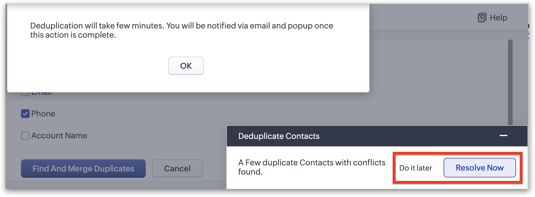535x197 pixels.
Task: Enable the Account Name checkbox
Action: [x=25, y=135]
